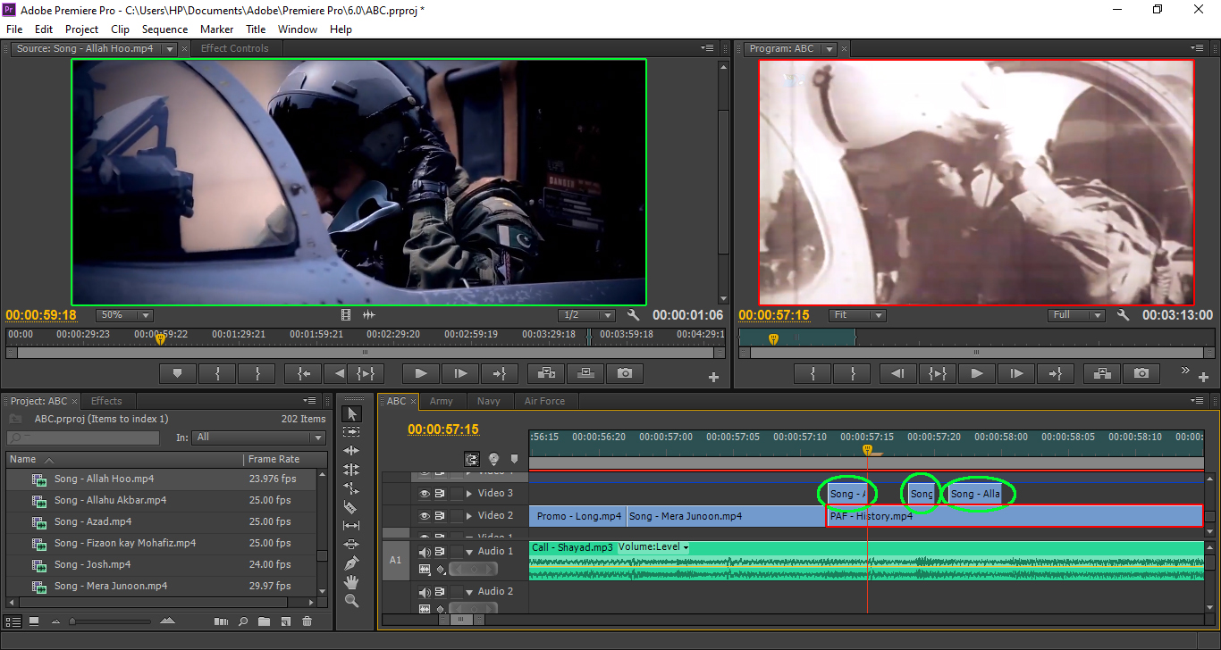Image resolution: width=1221 pixels, height=650 pixels.
Task: Play the Source monitor clip
Action: (x=421, y=373)
